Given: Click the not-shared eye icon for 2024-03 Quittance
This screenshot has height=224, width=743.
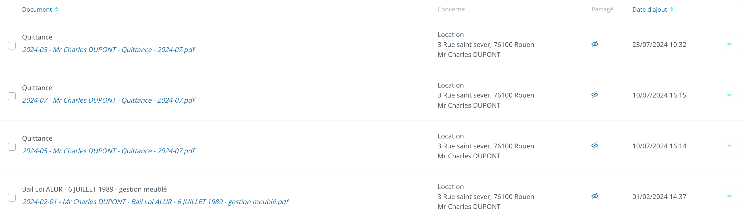Looking at the screenshot, I should coord(594,44).
